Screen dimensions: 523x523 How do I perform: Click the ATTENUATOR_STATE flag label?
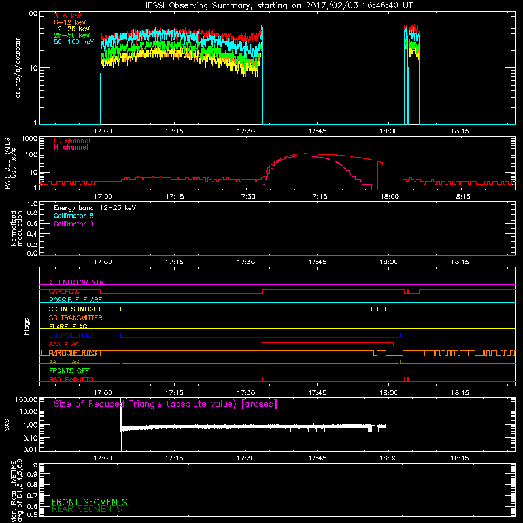click(79, 282)
